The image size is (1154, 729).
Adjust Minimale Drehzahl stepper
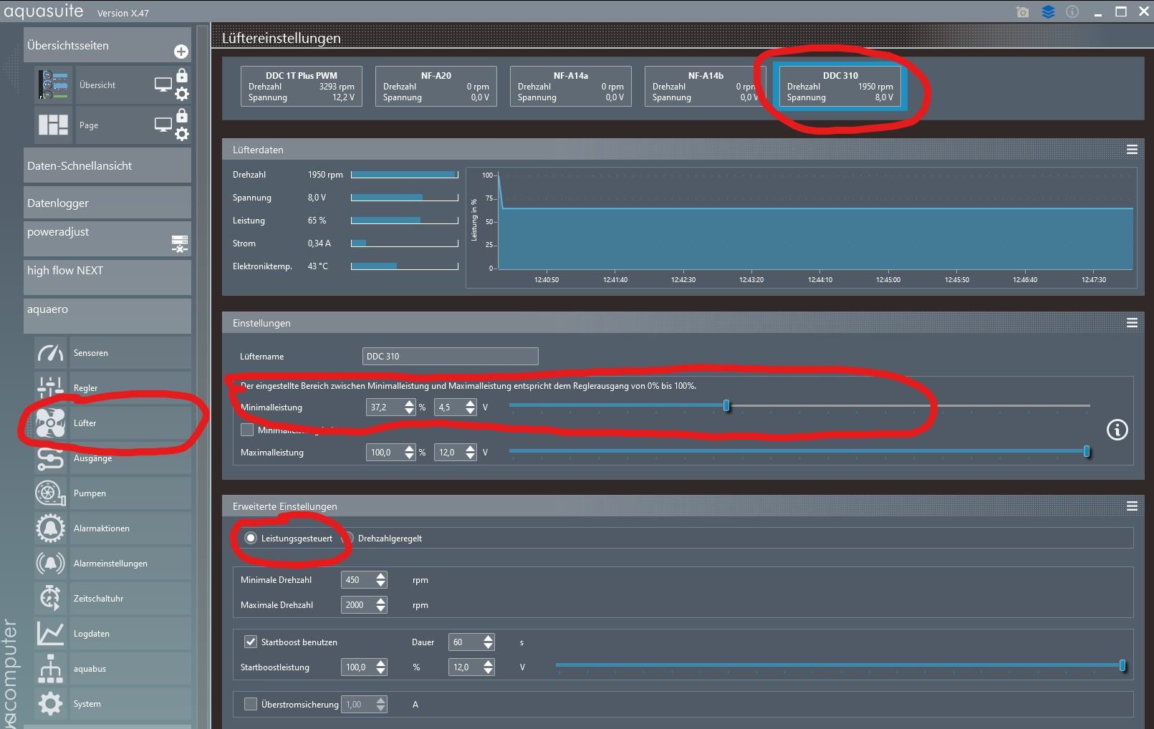(381, 580)
